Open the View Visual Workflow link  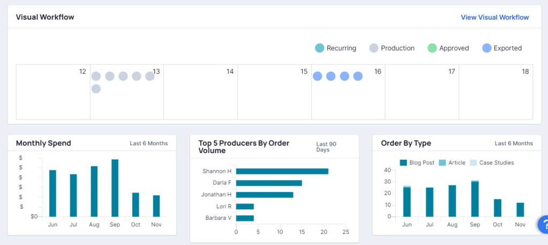point(494,17)
